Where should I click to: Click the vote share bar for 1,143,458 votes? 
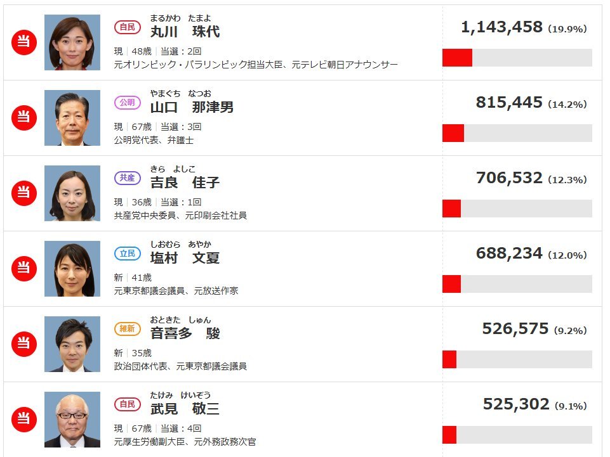coord(517,58)
